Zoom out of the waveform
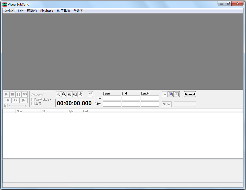Image resolution: width=246 pixels, height=190 pixels. point(64,94)
